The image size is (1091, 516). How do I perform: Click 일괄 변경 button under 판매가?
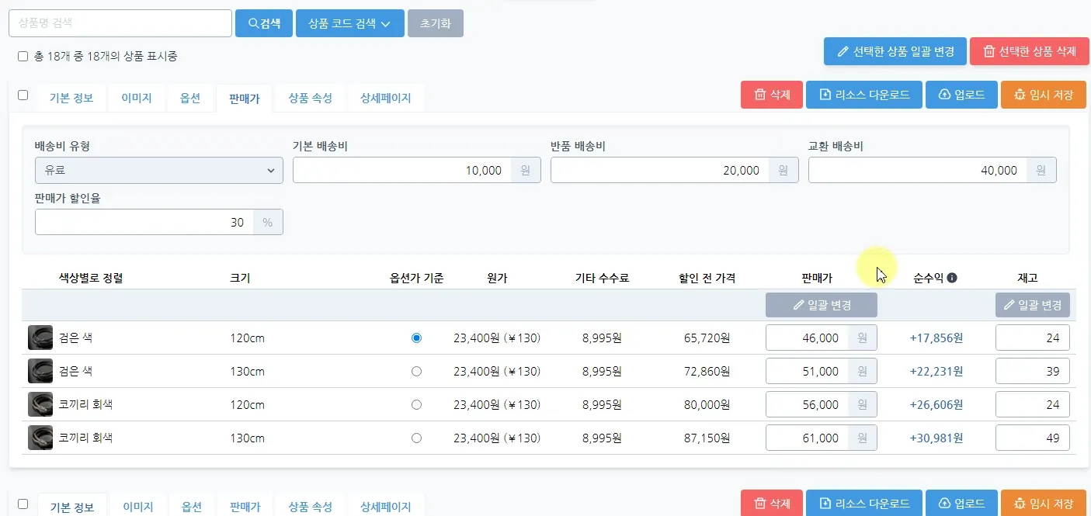(x=822, y=305)
